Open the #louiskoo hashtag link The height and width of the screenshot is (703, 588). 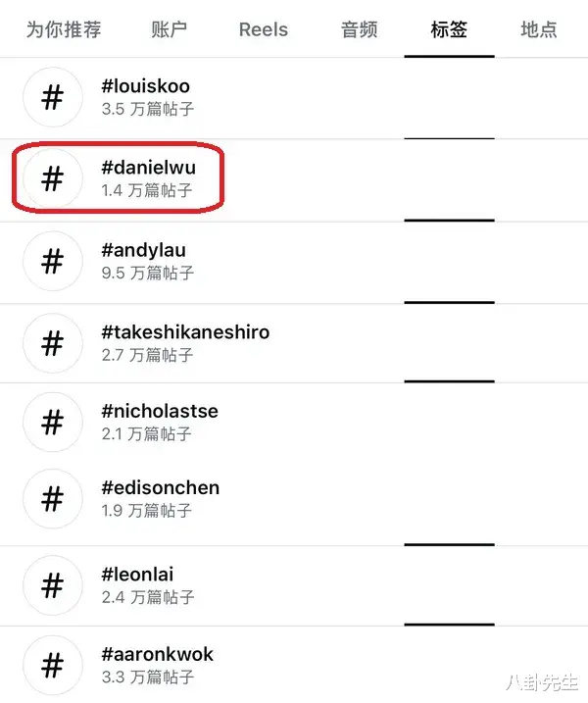pyautogui.click(x=146, y=85)
